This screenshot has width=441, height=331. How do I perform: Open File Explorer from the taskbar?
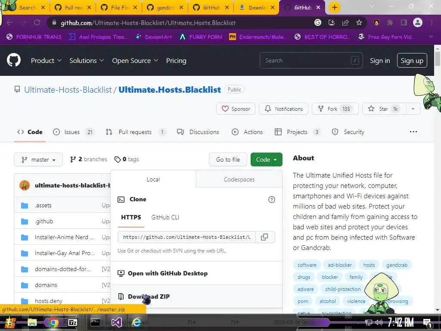32,322
